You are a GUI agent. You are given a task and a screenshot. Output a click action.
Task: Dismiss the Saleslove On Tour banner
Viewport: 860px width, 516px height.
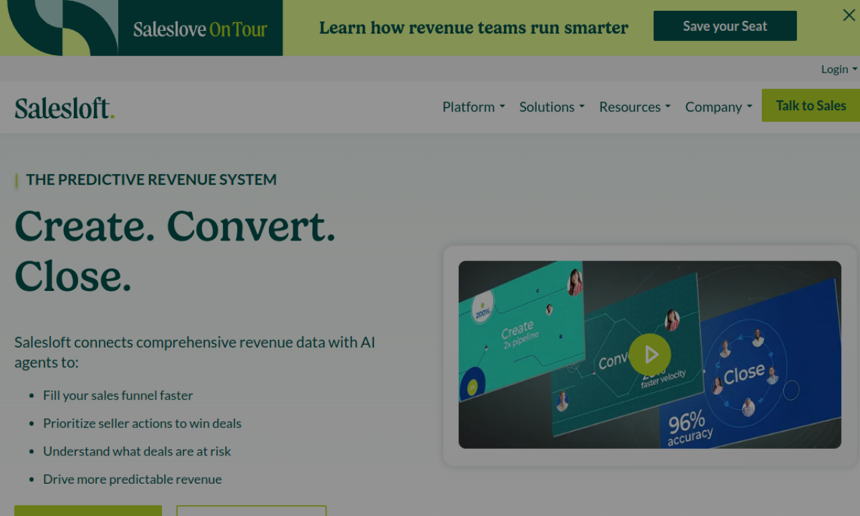[849, 15]
